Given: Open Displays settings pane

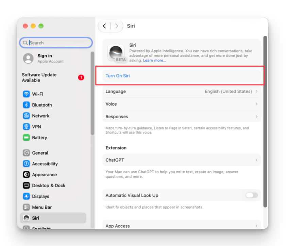Looking at the screenshot, I should (x=53, y=196).
